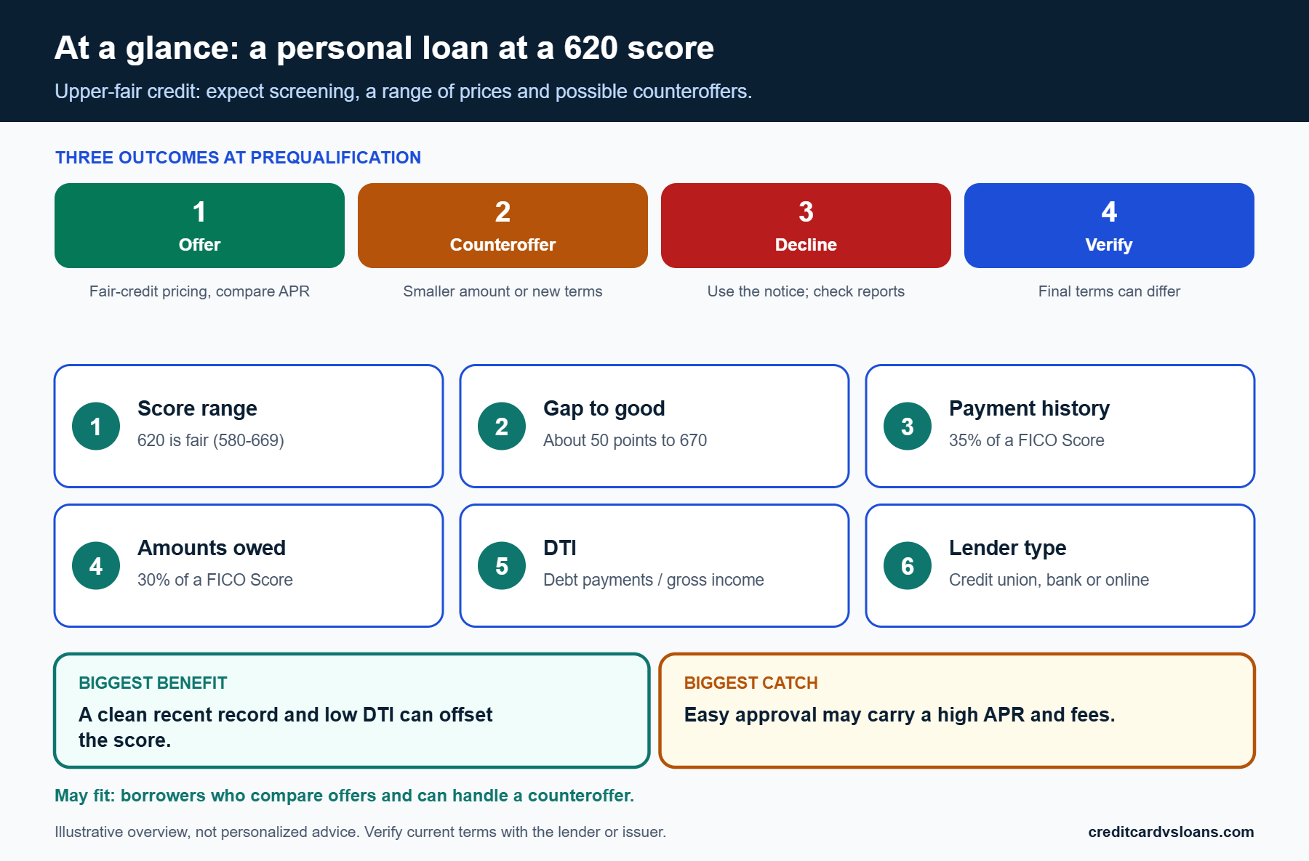Click the "Score range" card title
1309x861 pixels.
click(x=197, y=408)
